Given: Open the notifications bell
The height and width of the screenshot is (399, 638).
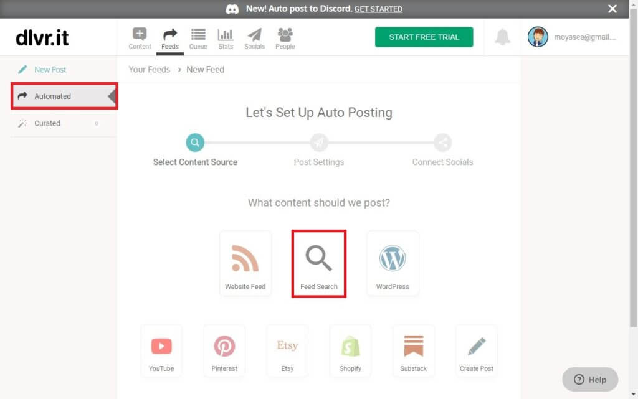Looking at the screenshot, I should pos(502,37).
